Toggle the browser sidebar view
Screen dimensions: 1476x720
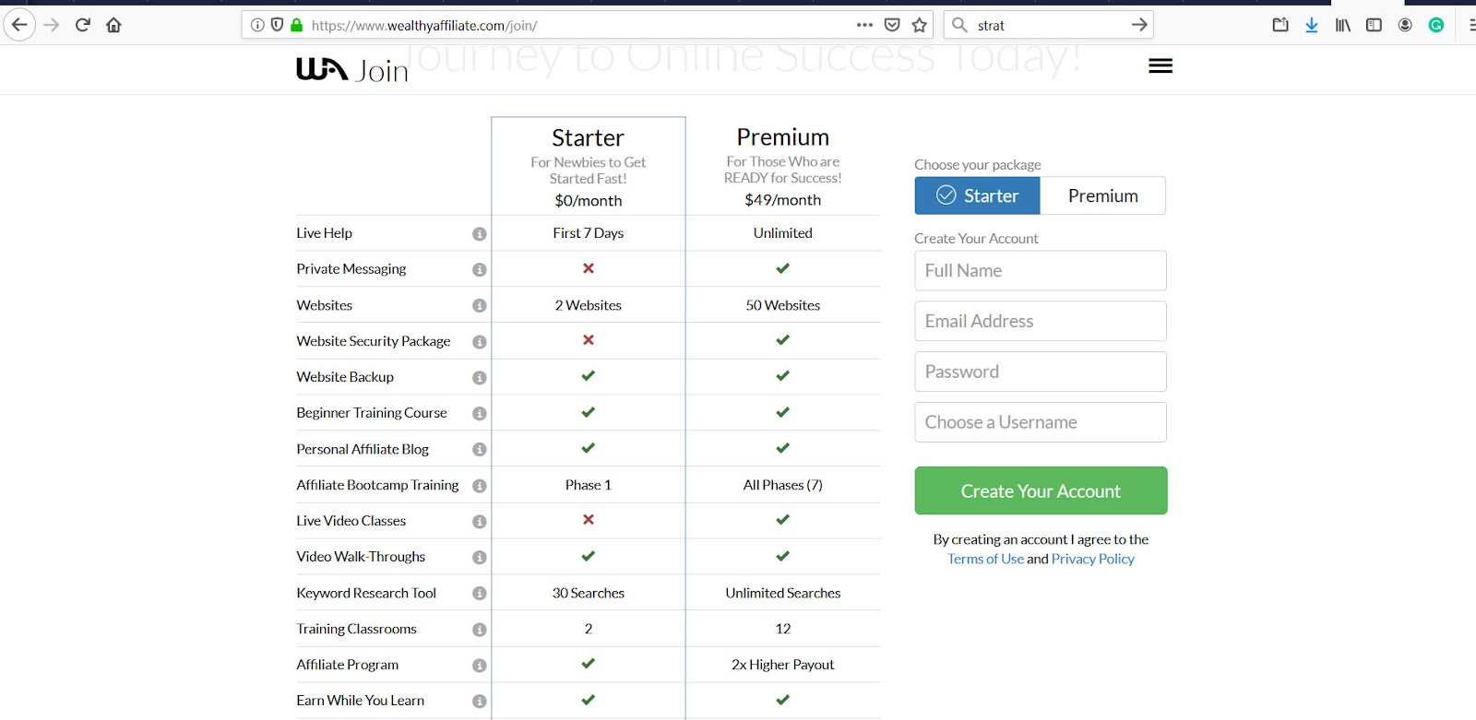point(1374,25)
